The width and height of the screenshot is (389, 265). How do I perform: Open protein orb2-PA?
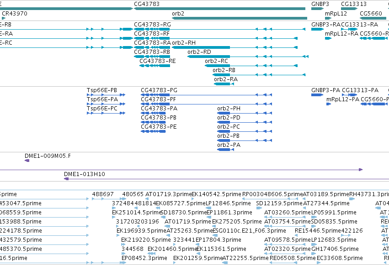tap(229, 145)
